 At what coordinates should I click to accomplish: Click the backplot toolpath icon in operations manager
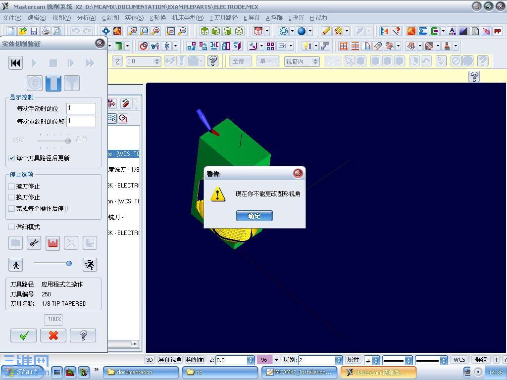coord(112,119)
